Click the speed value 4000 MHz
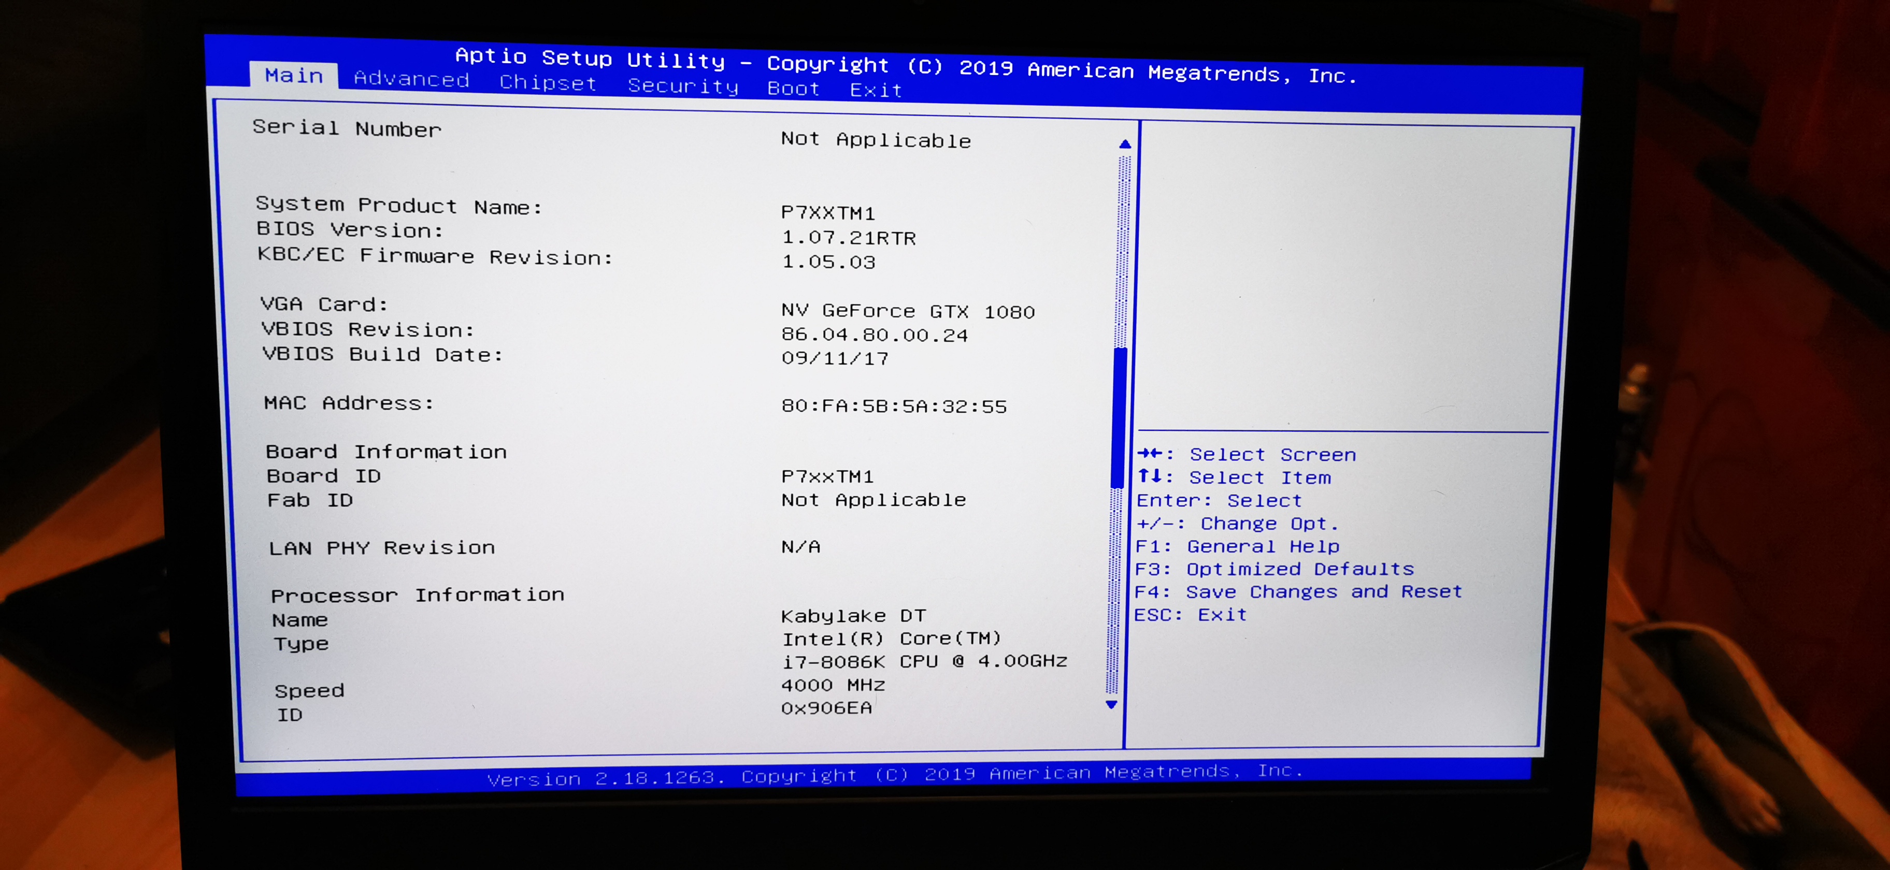Image resolution: width=1890 pixels, height=870 pixels. (834, 685)
